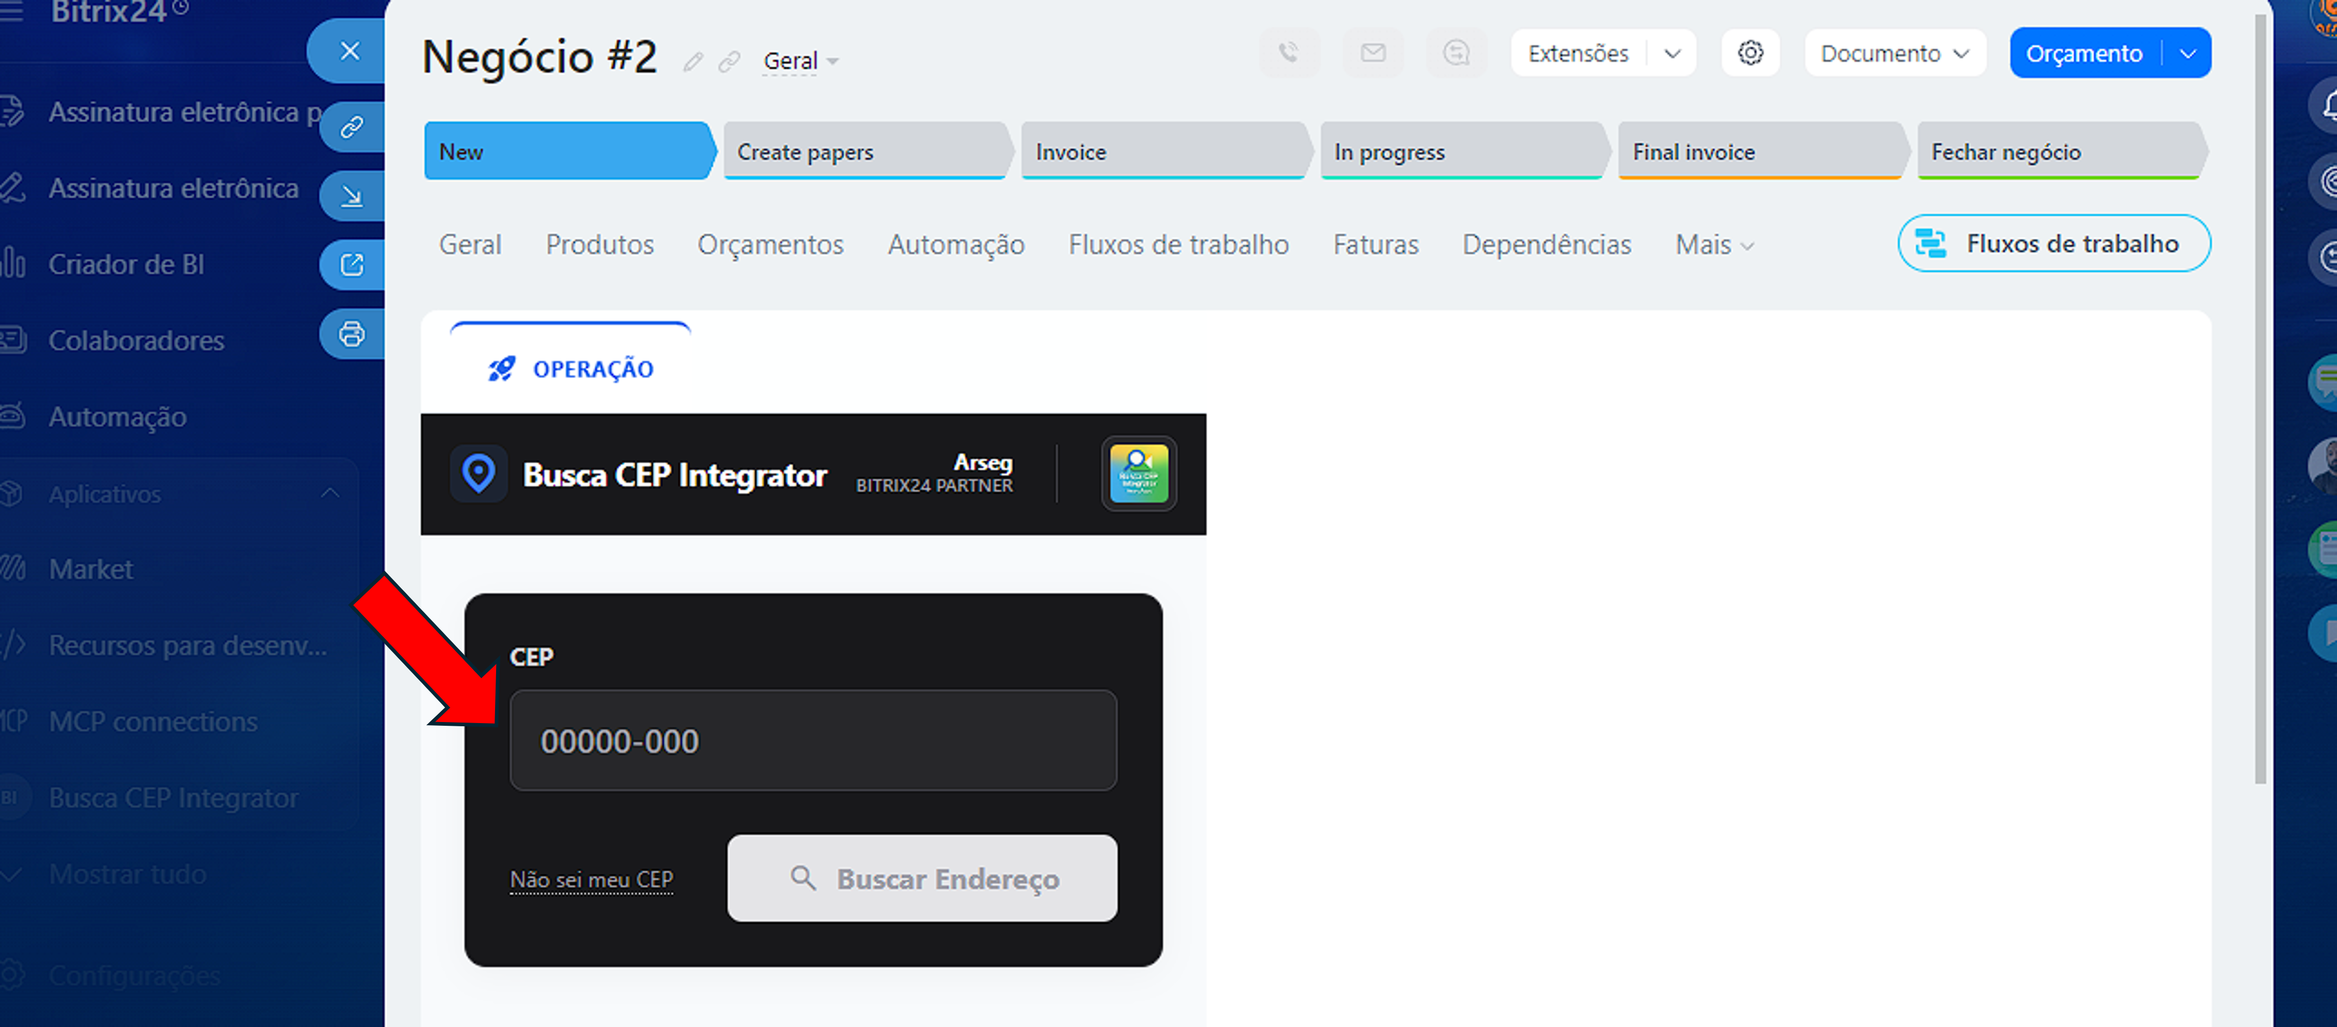Image resolution: width=2337 pixels, height=1027 pixels.
Task: Click the print icon on slider edge
Action: coord(352,335)
